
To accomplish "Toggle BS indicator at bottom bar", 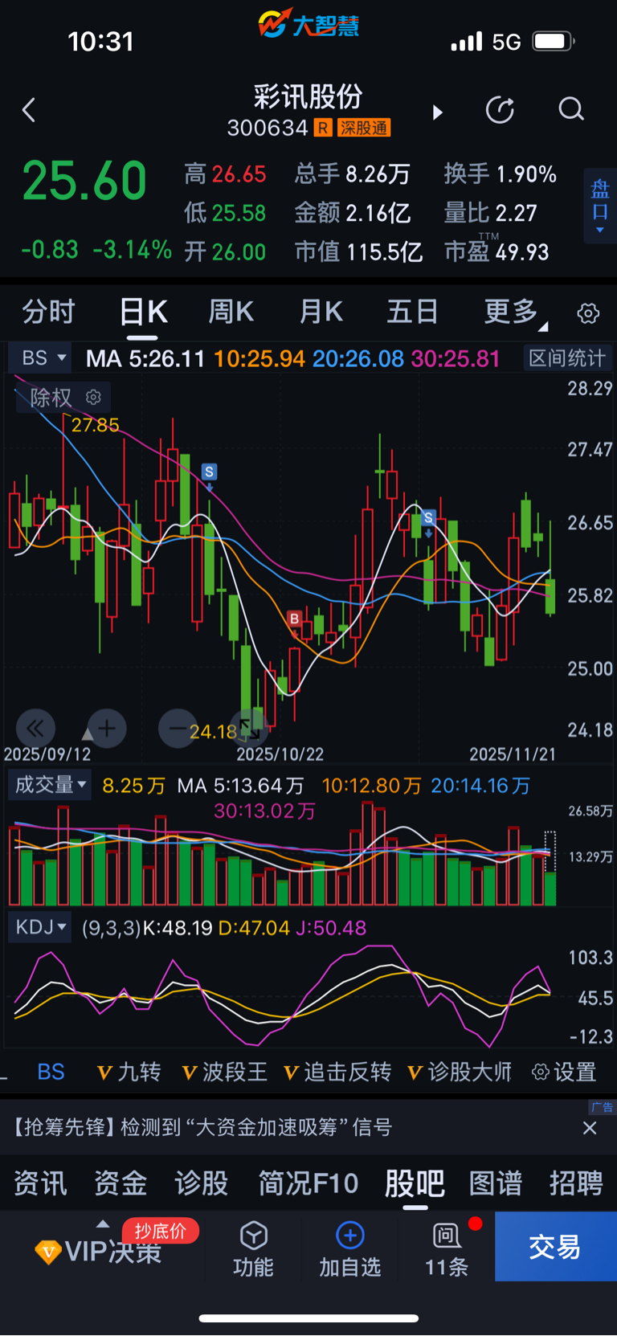I will (x=51, y=1072).
